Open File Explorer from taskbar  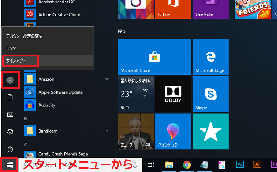pos(169,165)
